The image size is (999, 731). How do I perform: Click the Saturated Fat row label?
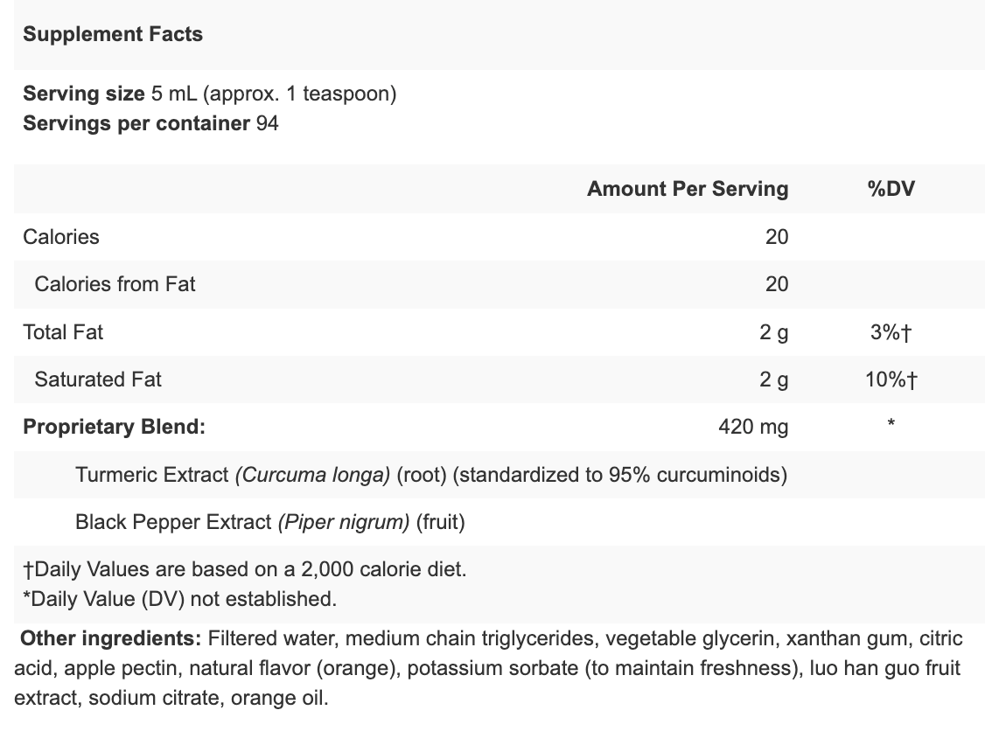point(98,379)
